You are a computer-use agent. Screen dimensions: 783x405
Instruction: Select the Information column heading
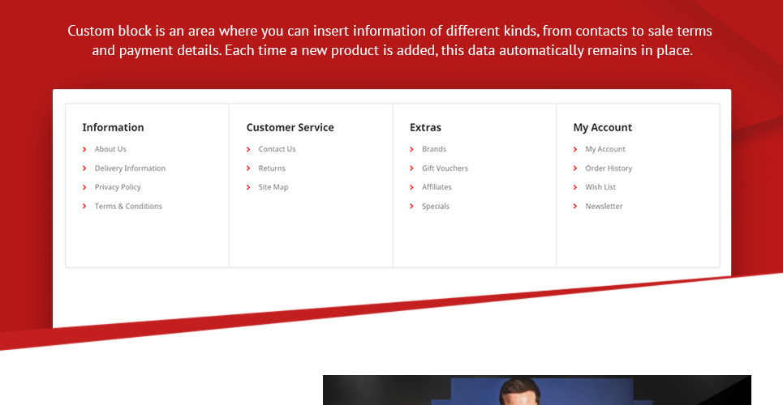tap(113, 127)
